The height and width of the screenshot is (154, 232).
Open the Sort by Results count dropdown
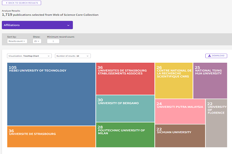[x=17, y=41]
